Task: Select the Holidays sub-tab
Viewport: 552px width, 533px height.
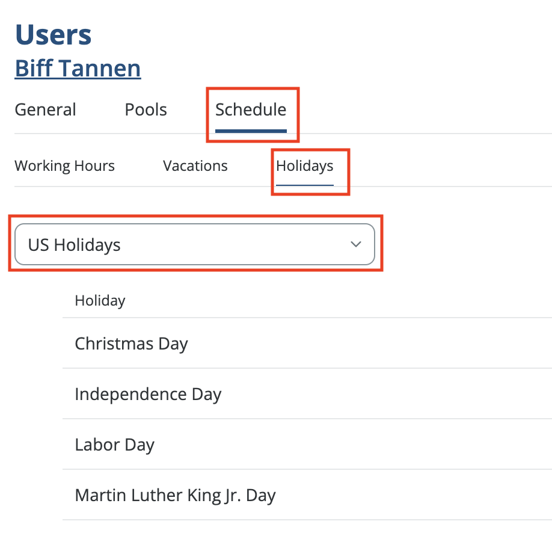Action: 305,165
